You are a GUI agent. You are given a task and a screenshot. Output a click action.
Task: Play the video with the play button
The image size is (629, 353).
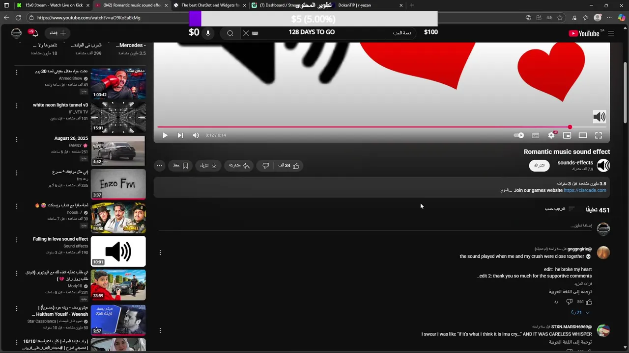[165, 135]
